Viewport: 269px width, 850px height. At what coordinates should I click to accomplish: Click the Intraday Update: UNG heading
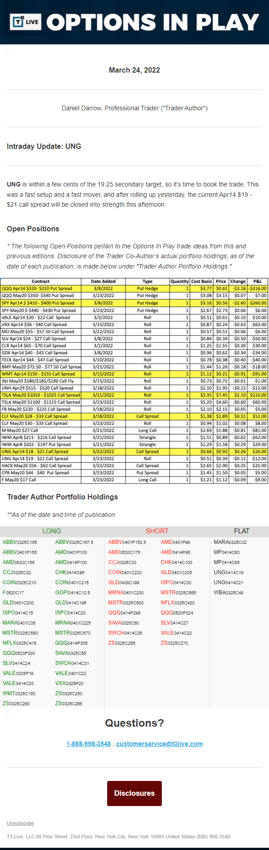pos(44,147)
